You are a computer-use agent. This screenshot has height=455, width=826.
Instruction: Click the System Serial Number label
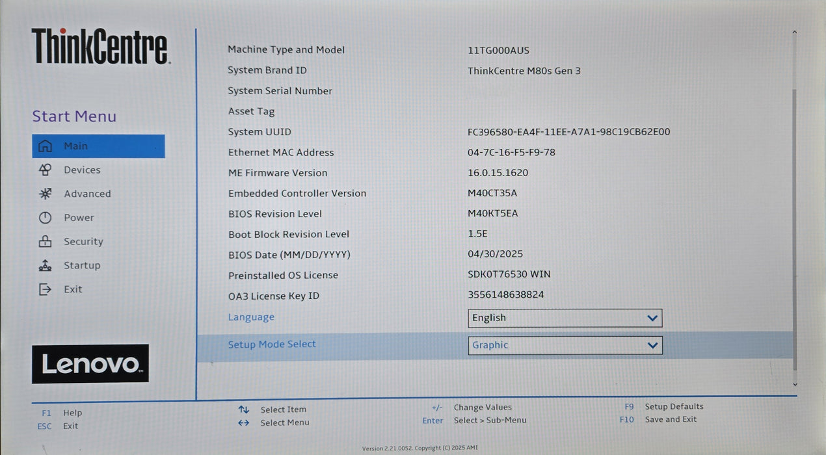280,91
